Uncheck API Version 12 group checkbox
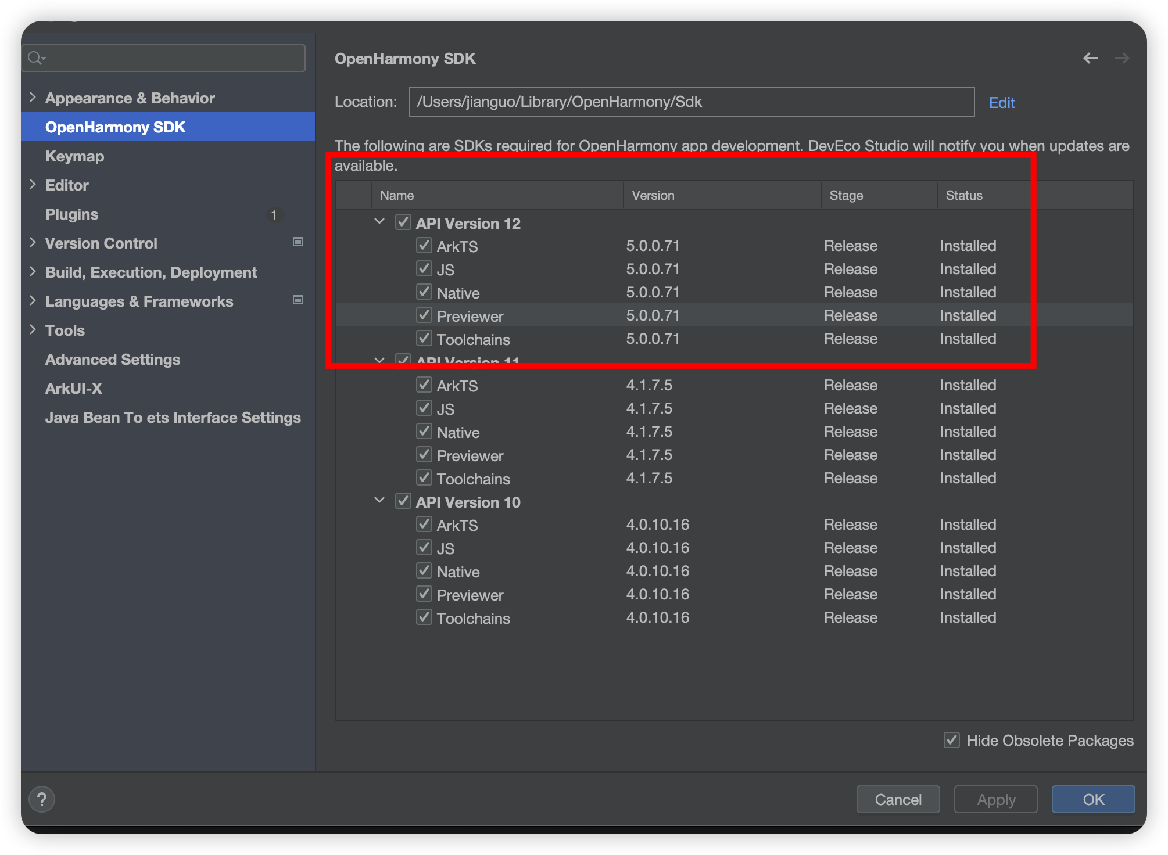This screenshot has width=1168, height=855. (403, 222)
